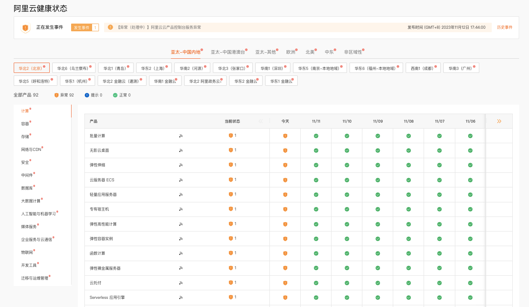Select the 安全 category in the sidebar

[x=25, y=163]
